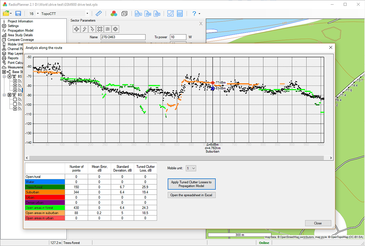
Task: Collapse the first BS tree node
Action: (4, 77)
